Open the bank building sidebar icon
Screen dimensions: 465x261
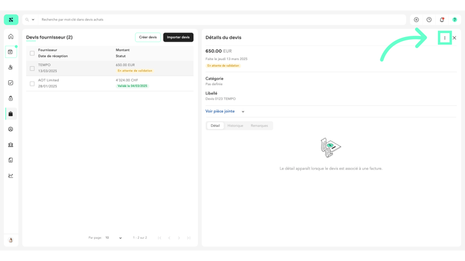tap(11, 145)
